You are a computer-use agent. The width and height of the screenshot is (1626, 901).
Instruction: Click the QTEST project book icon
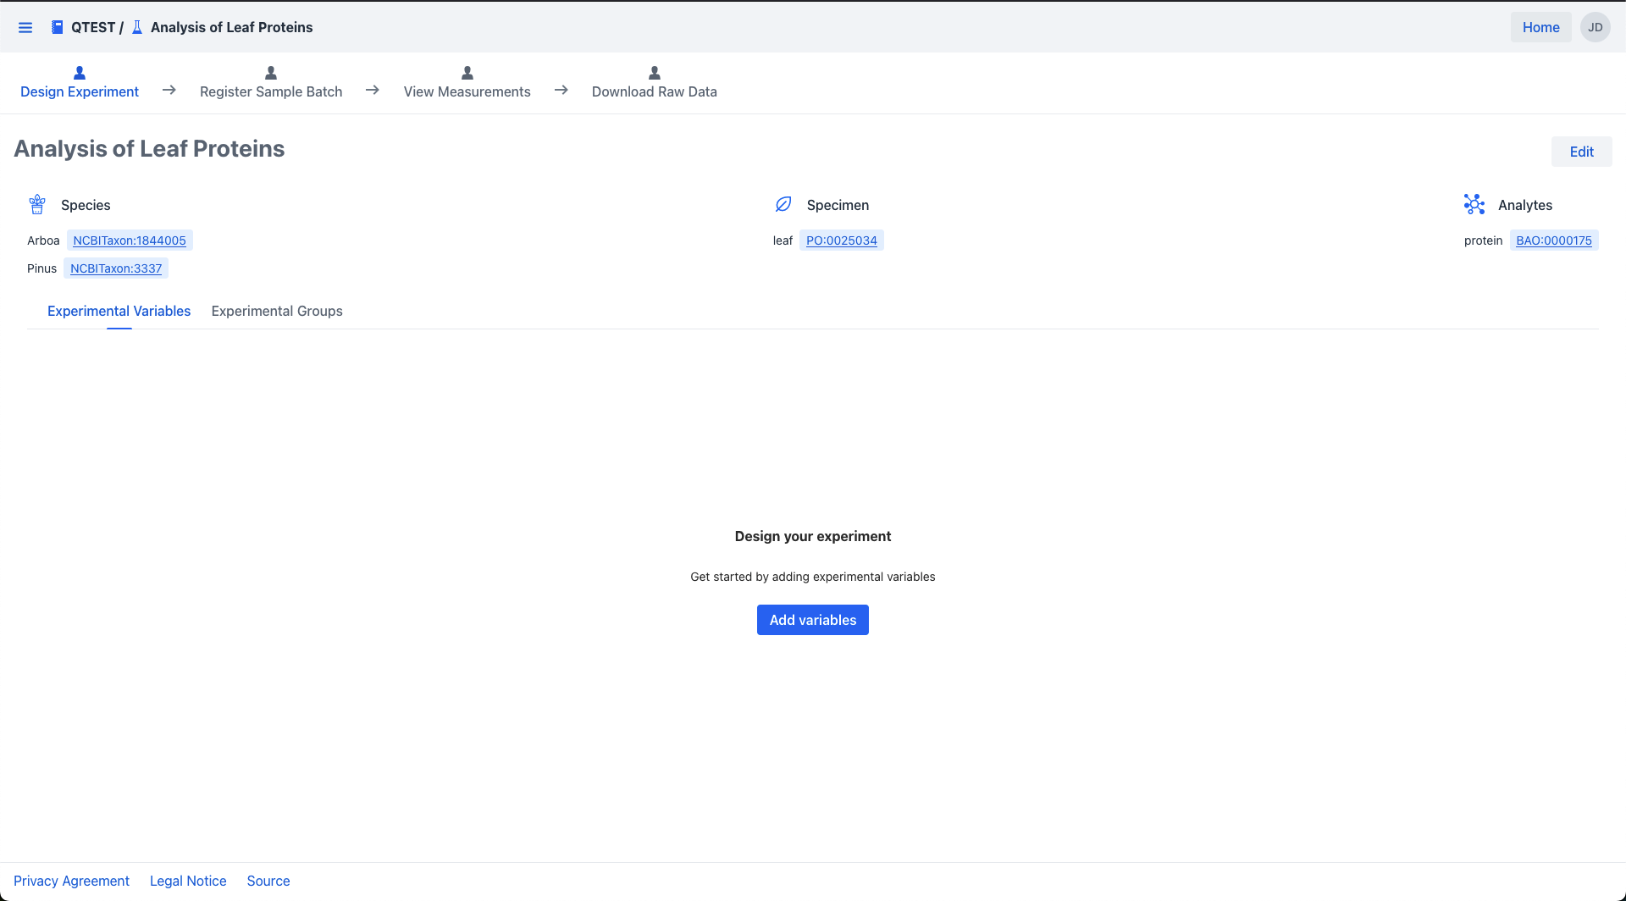(57, 27)
